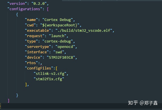Click the "device" key
The width and height of the screenshot is (162, 110).
(x=34, y=58)
